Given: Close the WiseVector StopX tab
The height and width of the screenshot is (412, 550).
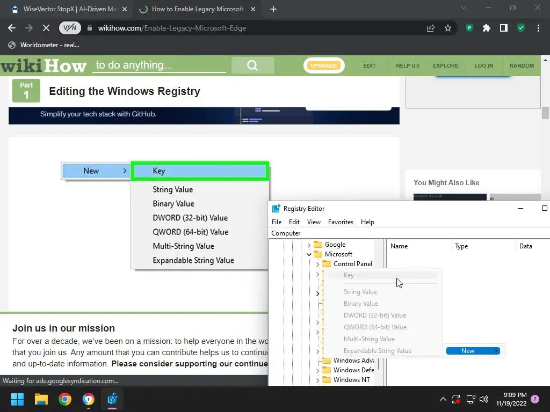Looking at the screenshot, I should click(125, 9).
